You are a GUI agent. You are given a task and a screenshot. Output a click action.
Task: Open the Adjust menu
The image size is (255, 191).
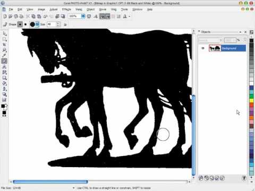click(x=54, y=10)
